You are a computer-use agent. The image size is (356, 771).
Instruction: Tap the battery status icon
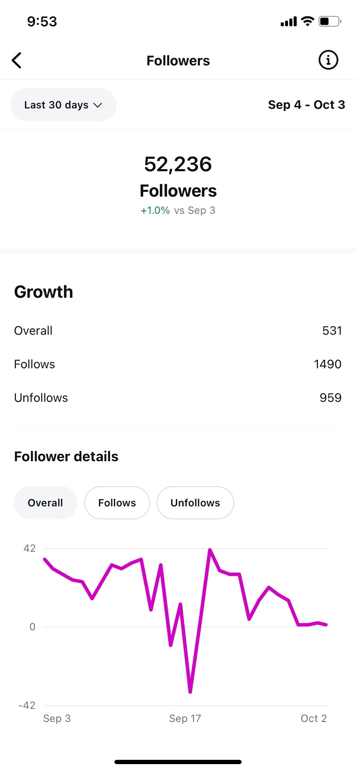(x=330, y=21)
